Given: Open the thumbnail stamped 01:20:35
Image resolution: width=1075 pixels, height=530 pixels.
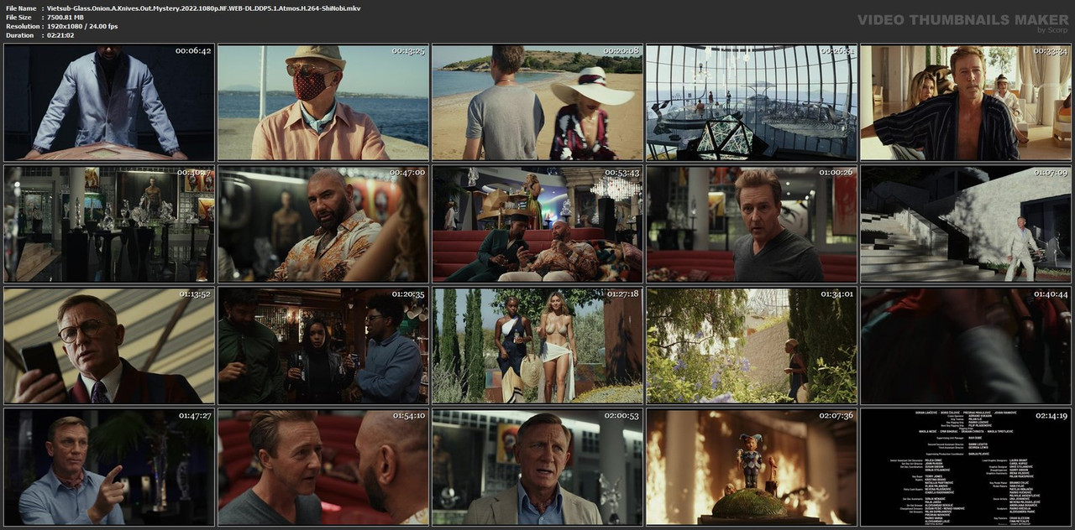Looking at the screenshot, I should (323, 346).
